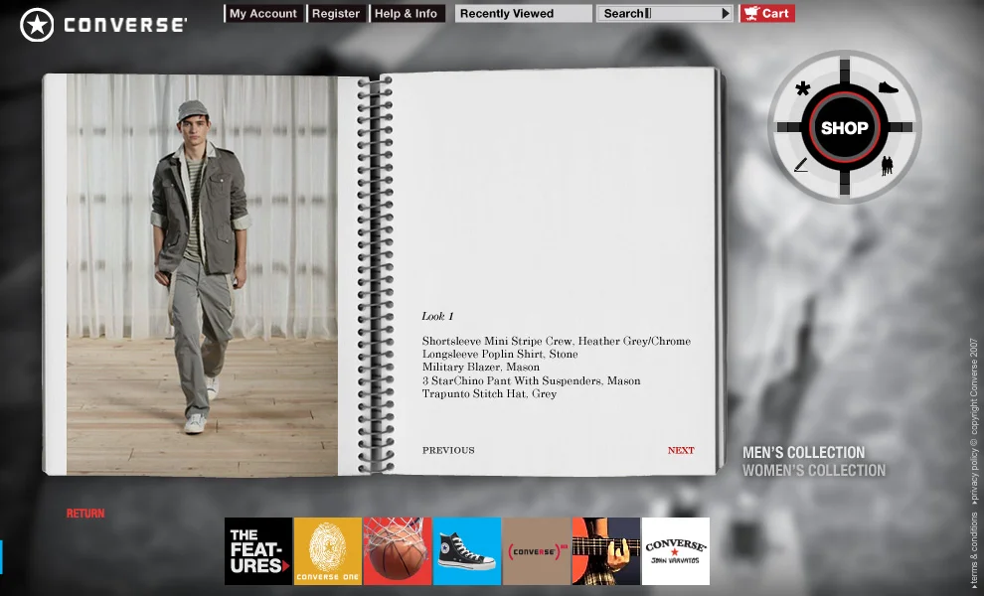Viewport: 984px width, 596px height.
Task: Switch to the WOMEN'S COLLECTION
Action: tap(814, 470)
